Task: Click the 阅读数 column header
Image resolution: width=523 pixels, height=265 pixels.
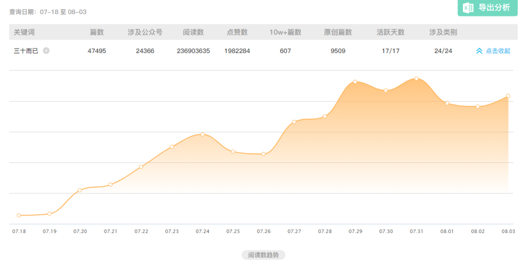Action: 193,32
